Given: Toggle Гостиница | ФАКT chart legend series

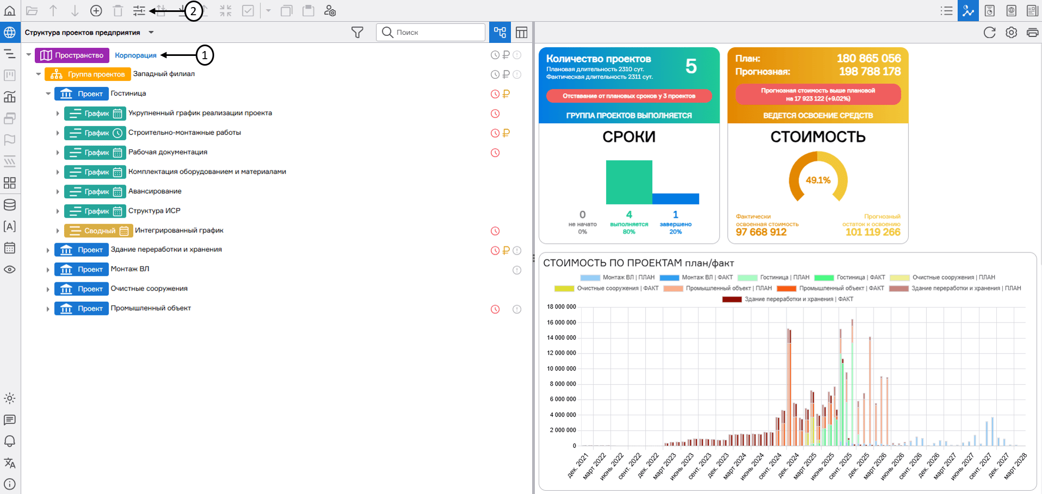Looking at the screenshot, I should (x=850, y=277).
